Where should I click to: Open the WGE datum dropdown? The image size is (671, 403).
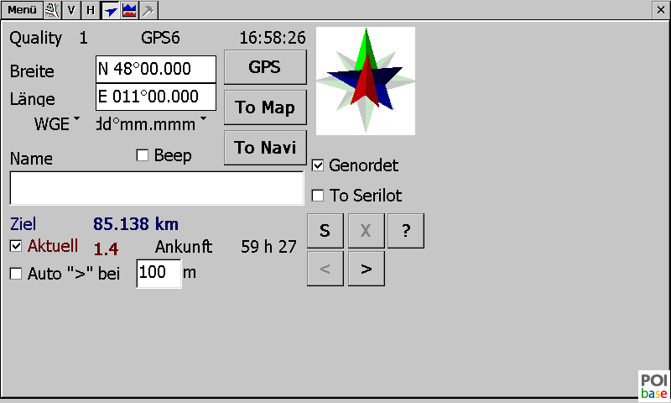click(x=57, y=124)
